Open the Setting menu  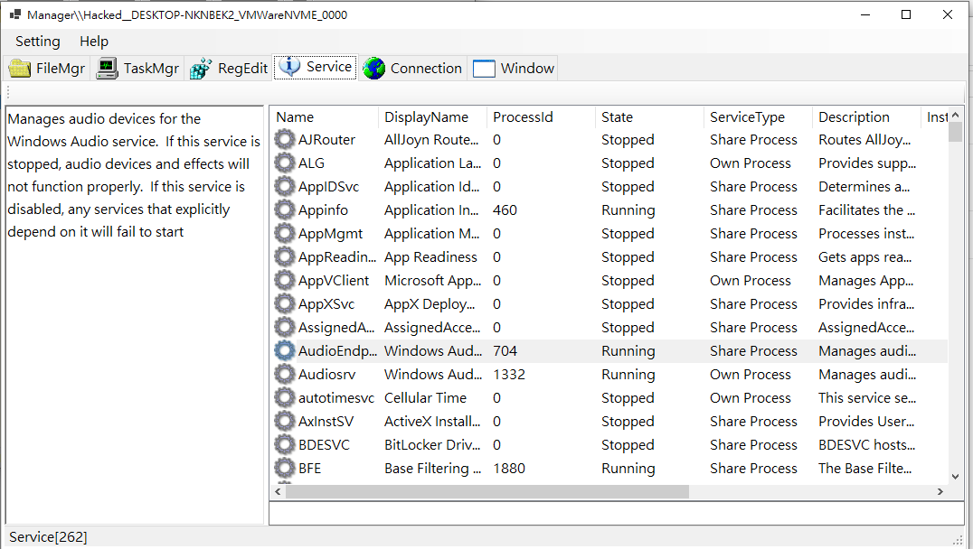[x=38, y=42]
